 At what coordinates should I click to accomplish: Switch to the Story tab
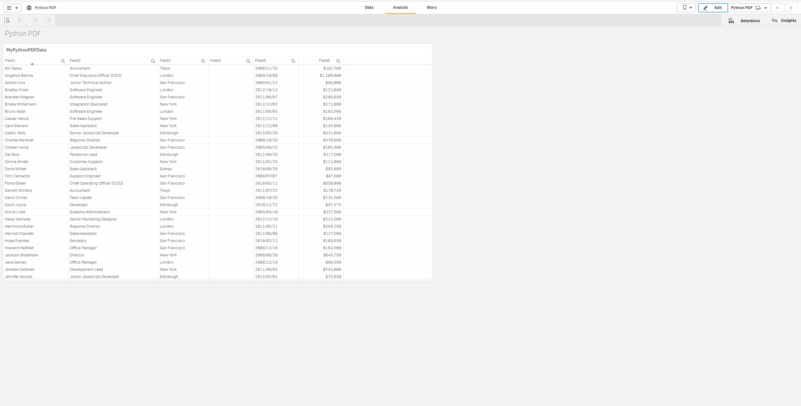point(432,7)
